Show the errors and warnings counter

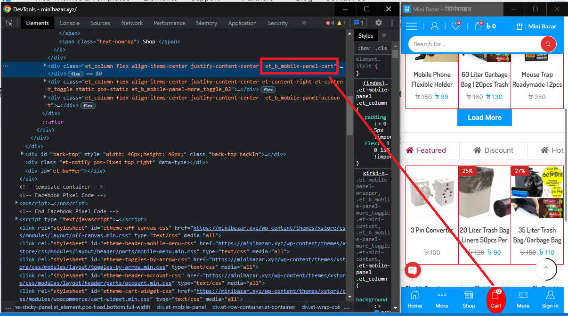(336, 23)
